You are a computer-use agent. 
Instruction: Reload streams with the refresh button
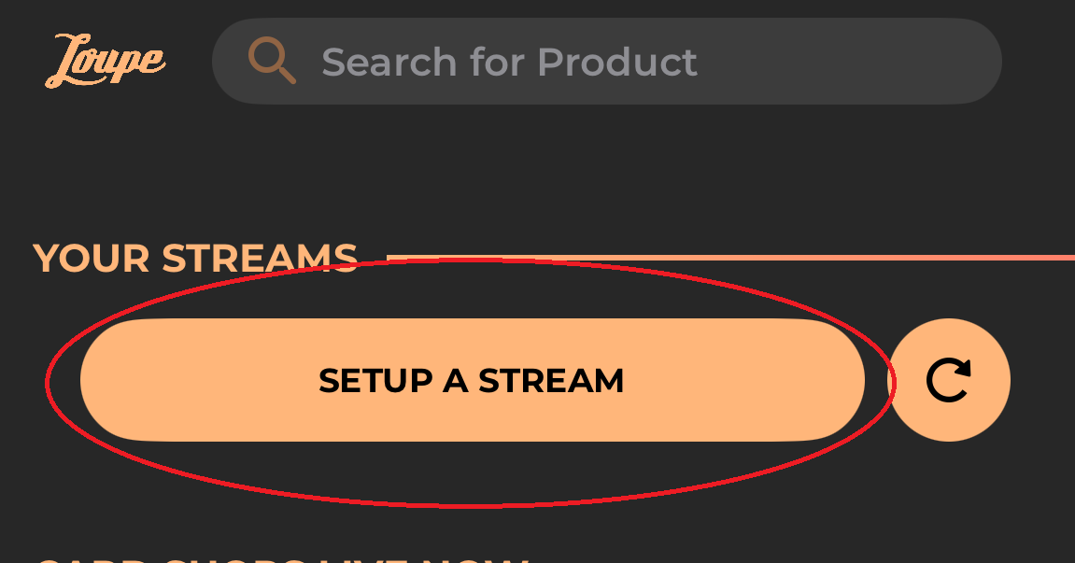tap(948, 380)
